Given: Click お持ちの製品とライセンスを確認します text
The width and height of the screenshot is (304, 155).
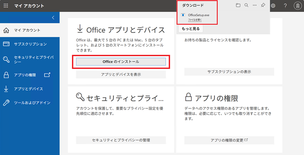Looking at the screenshot, I should point(218,41).
